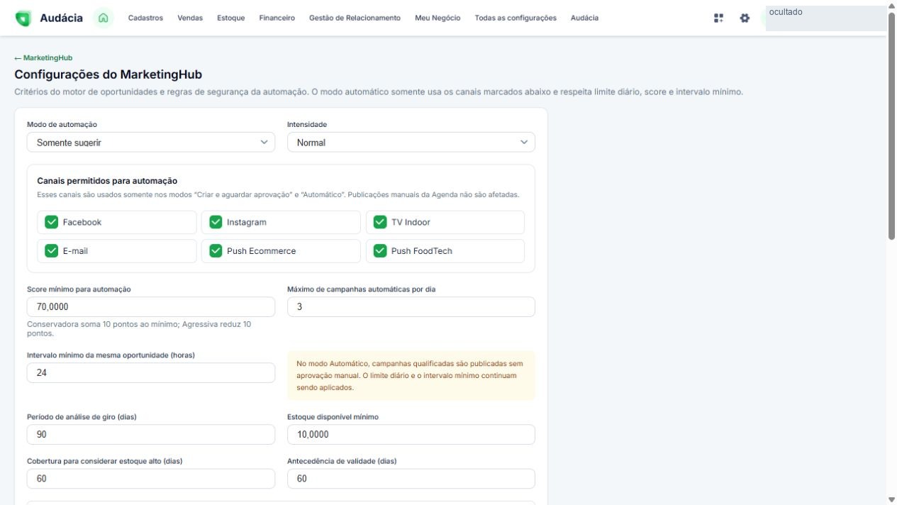The image size is (897, 505).
Task: Uncheck the Facebook channel checkbox
Action: (x=52, y=222)
